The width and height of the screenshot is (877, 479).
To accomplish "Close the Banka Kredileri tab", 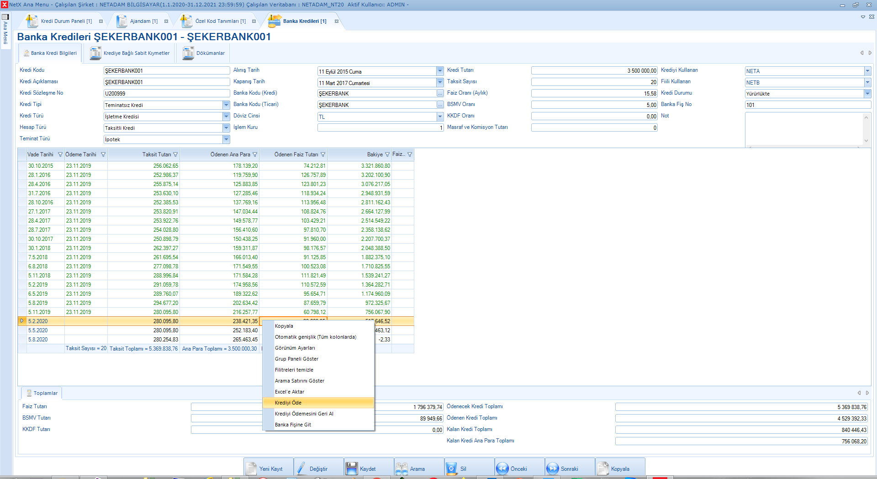I will (337, 21).
